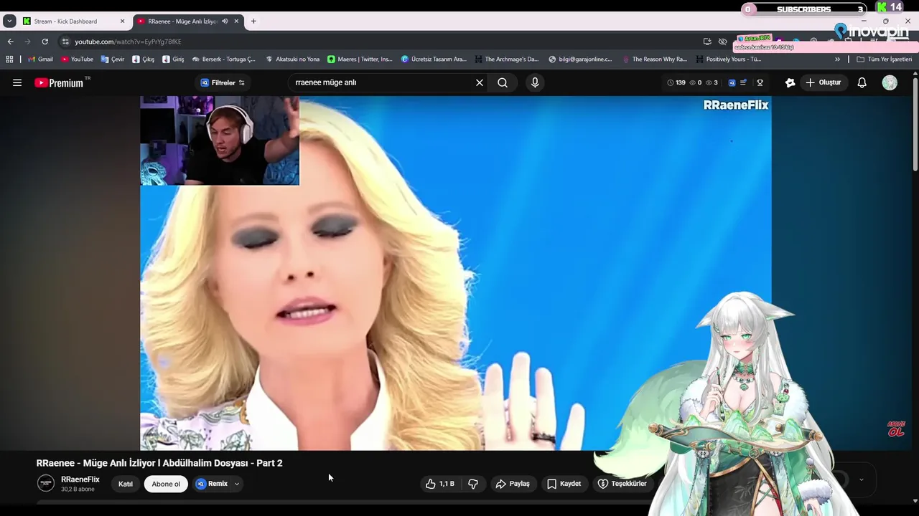Open the Çevir bookmark
Image resolution: width=919 pixels, height=516 pixels.
coord(113,59)
